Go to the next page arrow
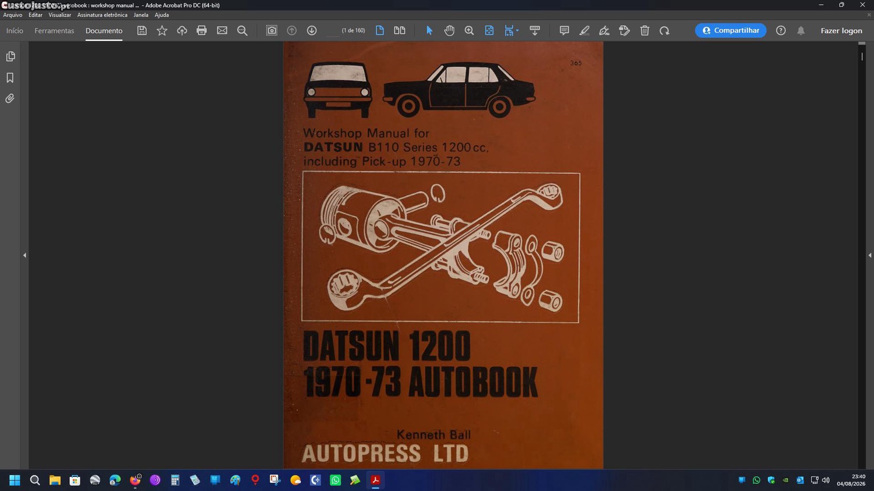The image size is (874, 491). point(312,30)
